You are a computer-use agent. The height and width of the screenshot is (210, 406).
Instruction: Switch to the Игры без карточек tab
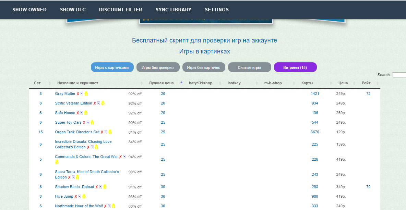pos(204,67)
